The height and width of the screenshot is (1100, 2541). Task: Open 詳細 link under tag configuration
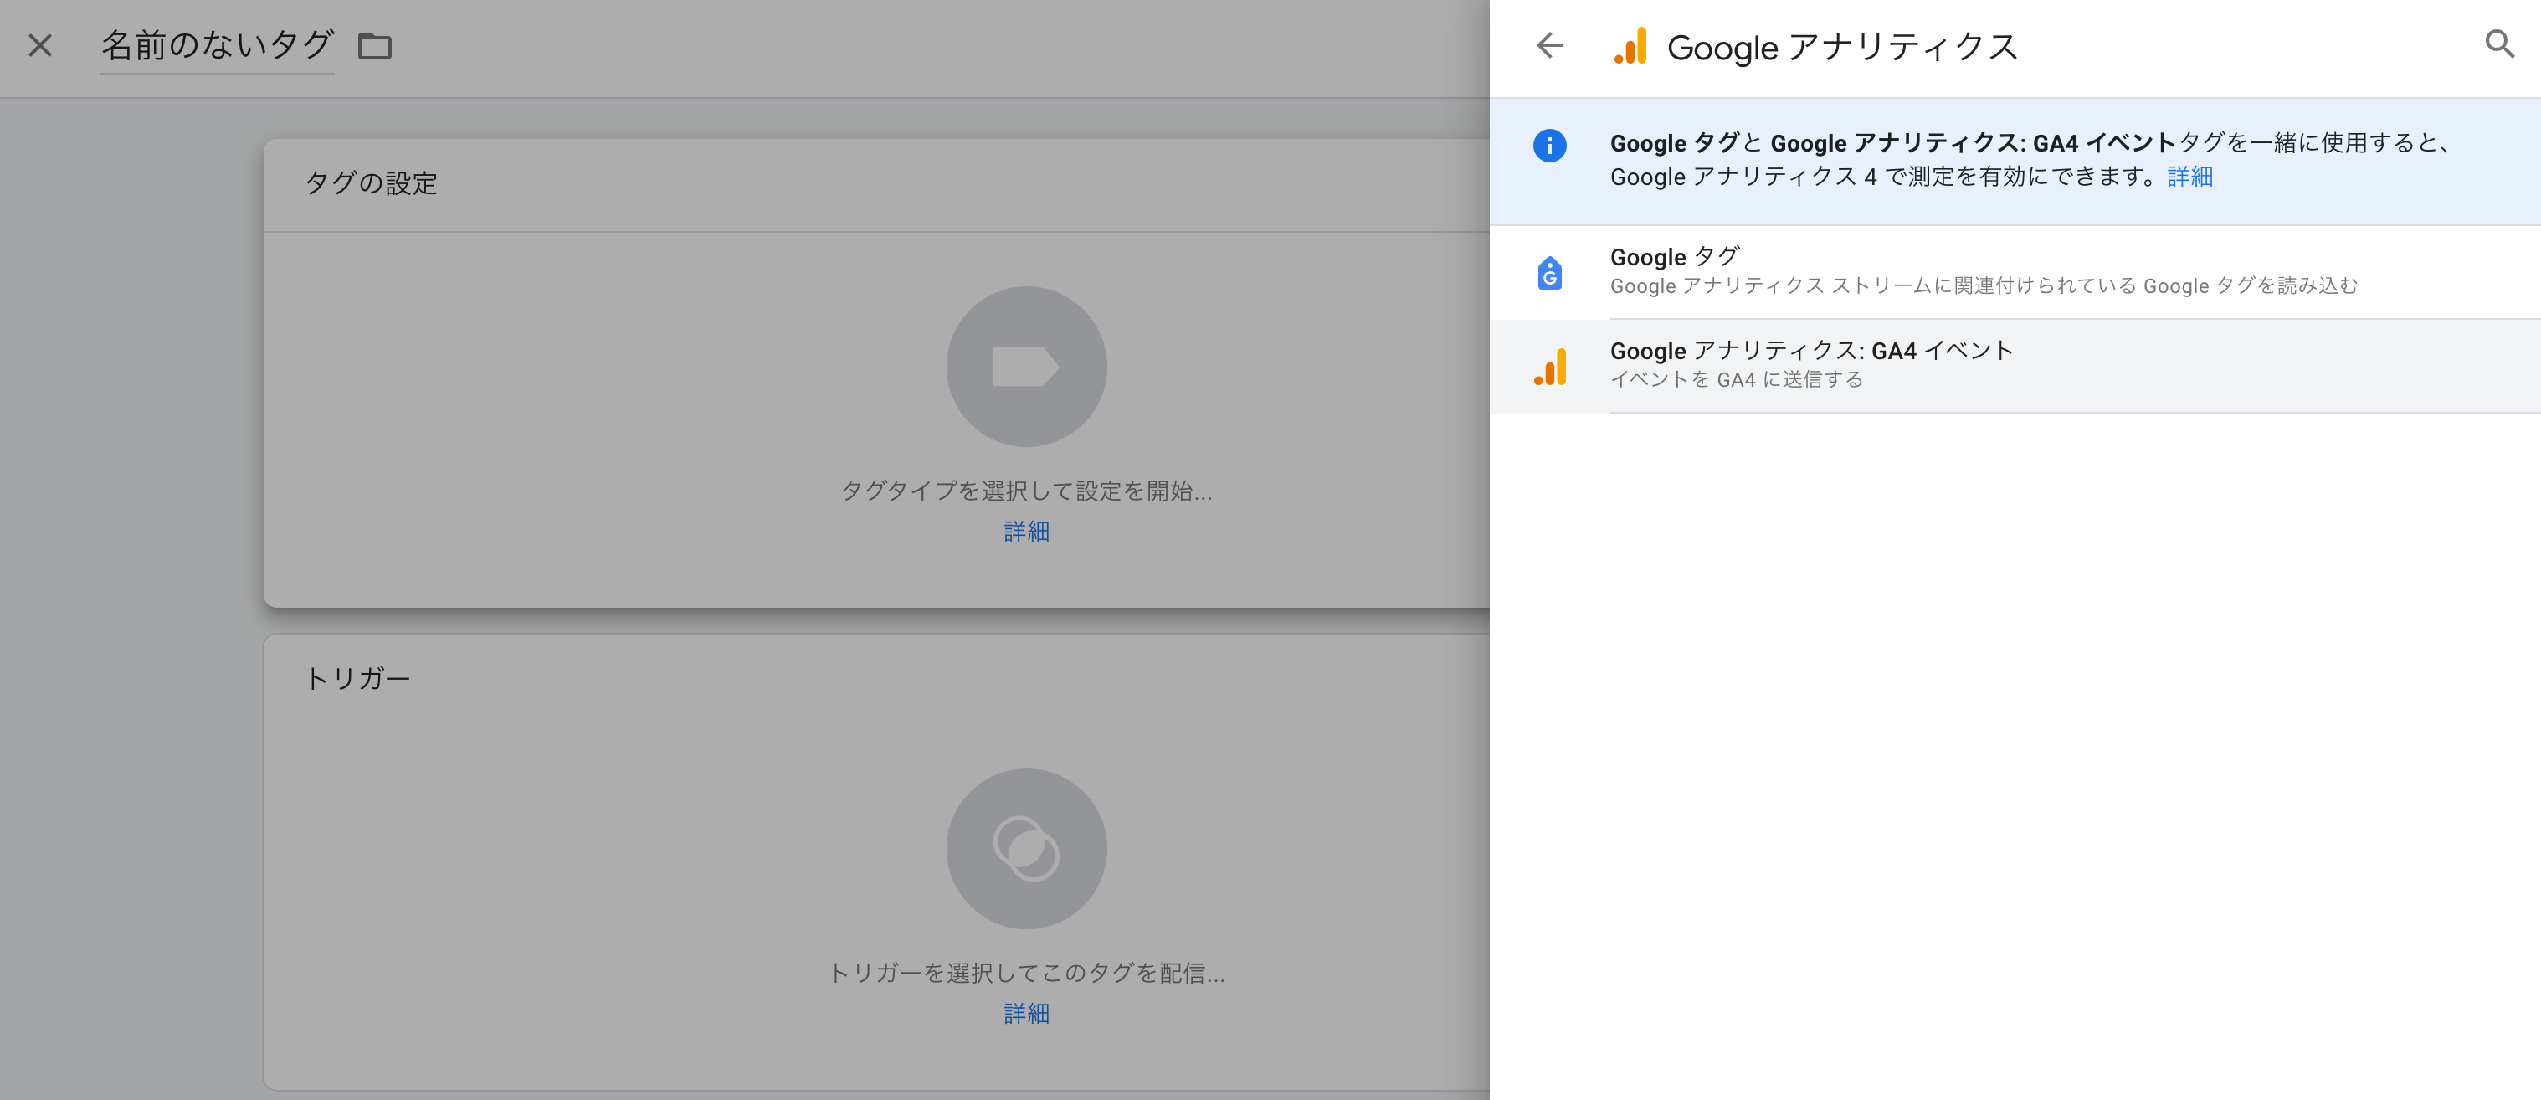click(1026, 532)
